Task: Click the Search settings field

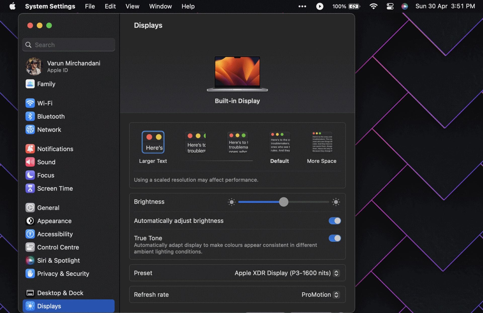Action: click(x=68, y=45)
